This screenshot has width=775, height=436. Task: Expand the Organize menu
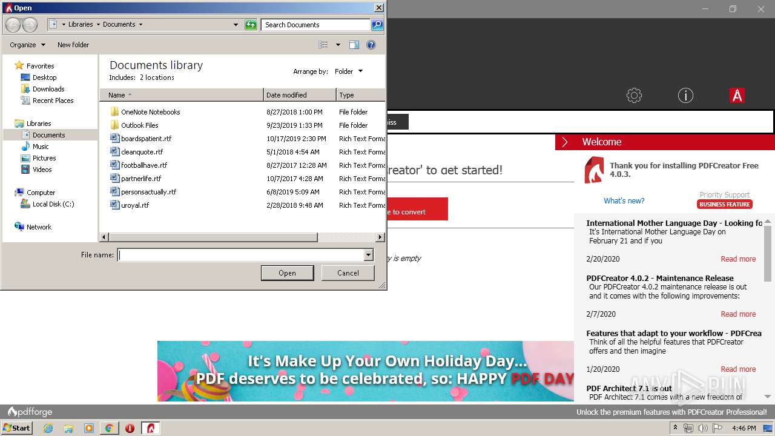[x=27, y=45]
